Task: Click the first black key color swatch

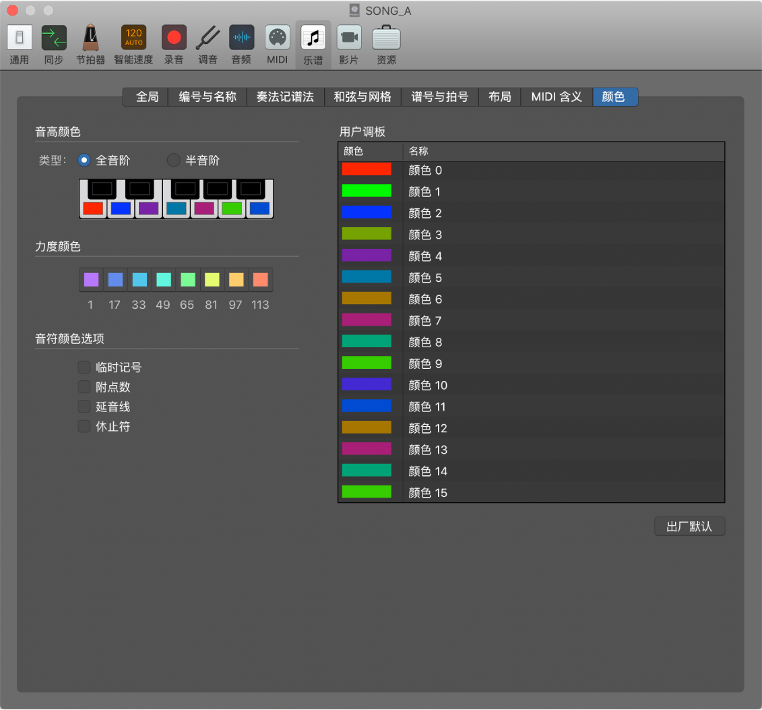Action: [x=102, y=189]
